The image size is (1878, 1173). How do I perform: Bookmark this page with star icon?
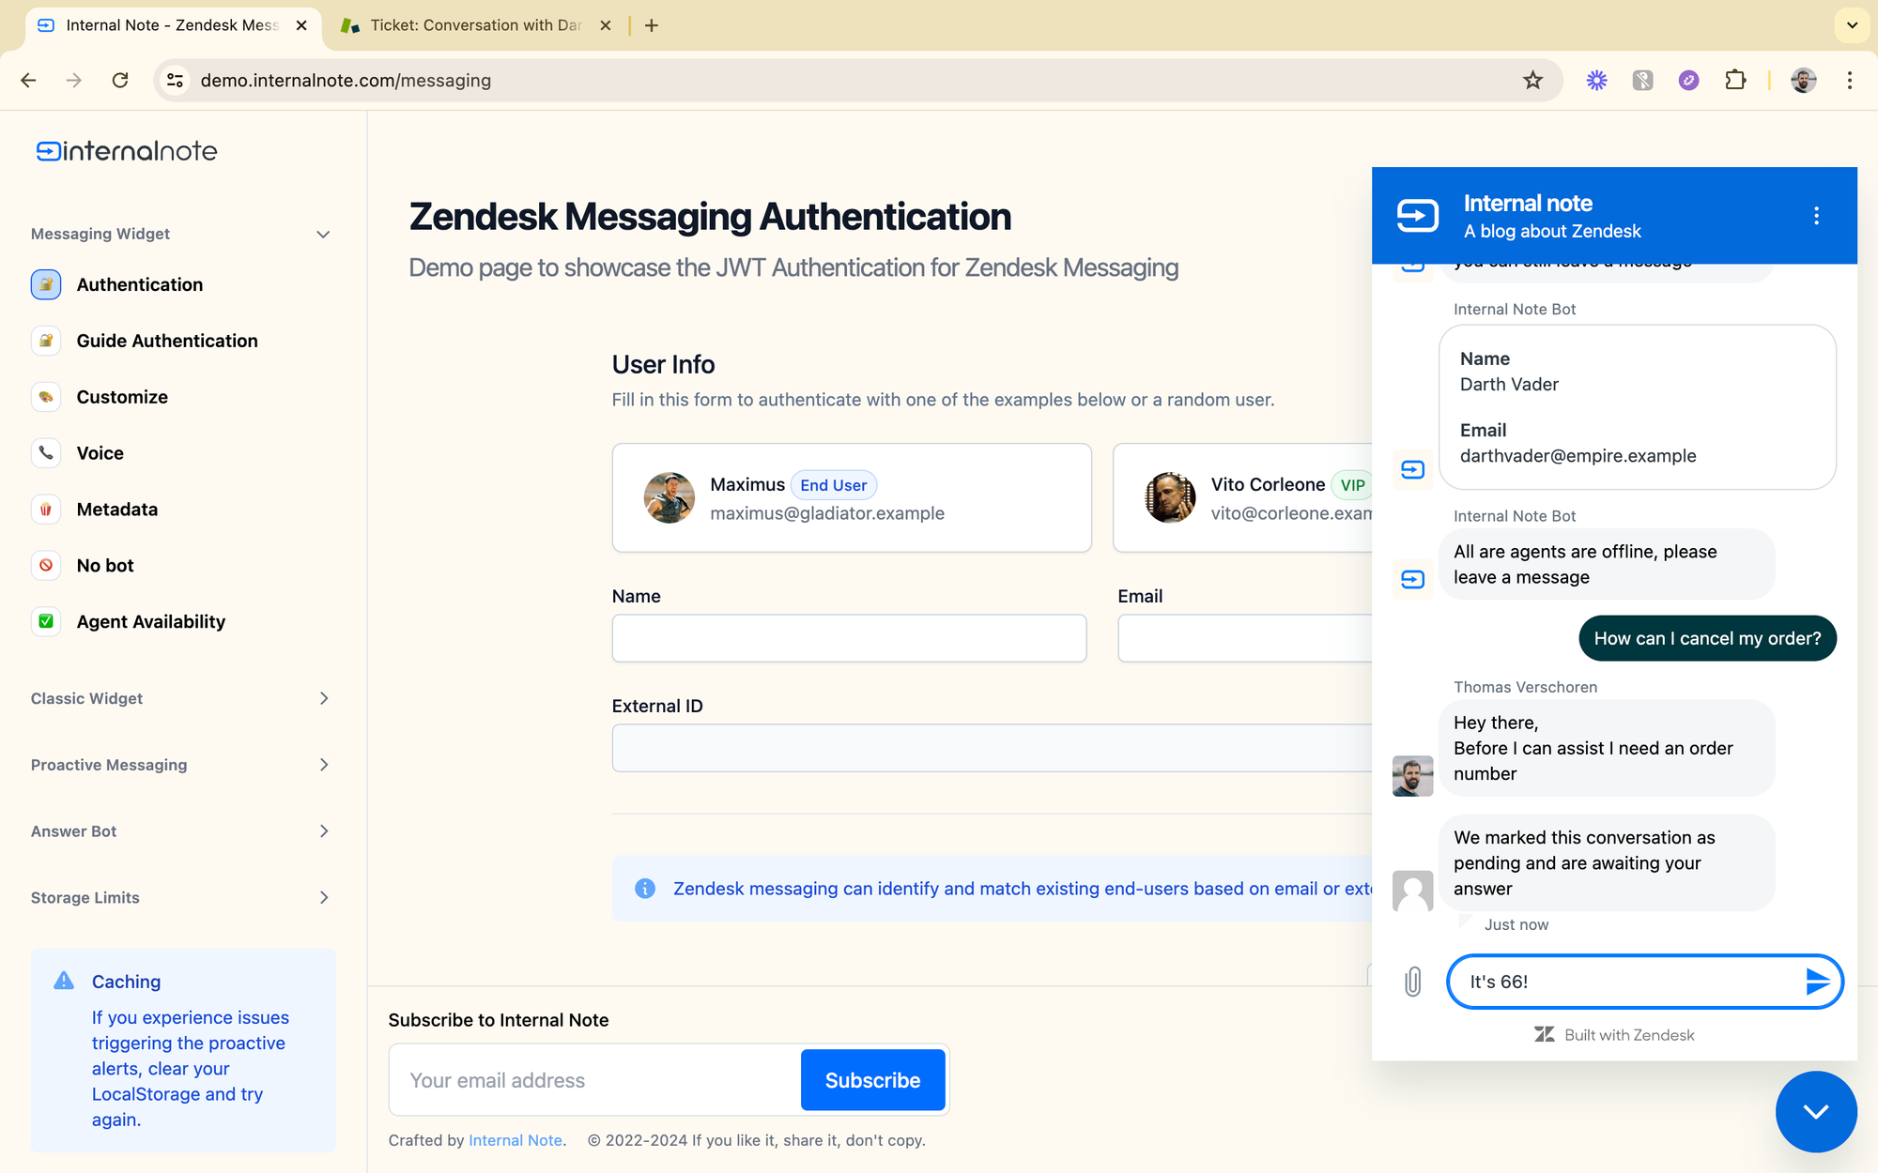tap(1532, 81)
